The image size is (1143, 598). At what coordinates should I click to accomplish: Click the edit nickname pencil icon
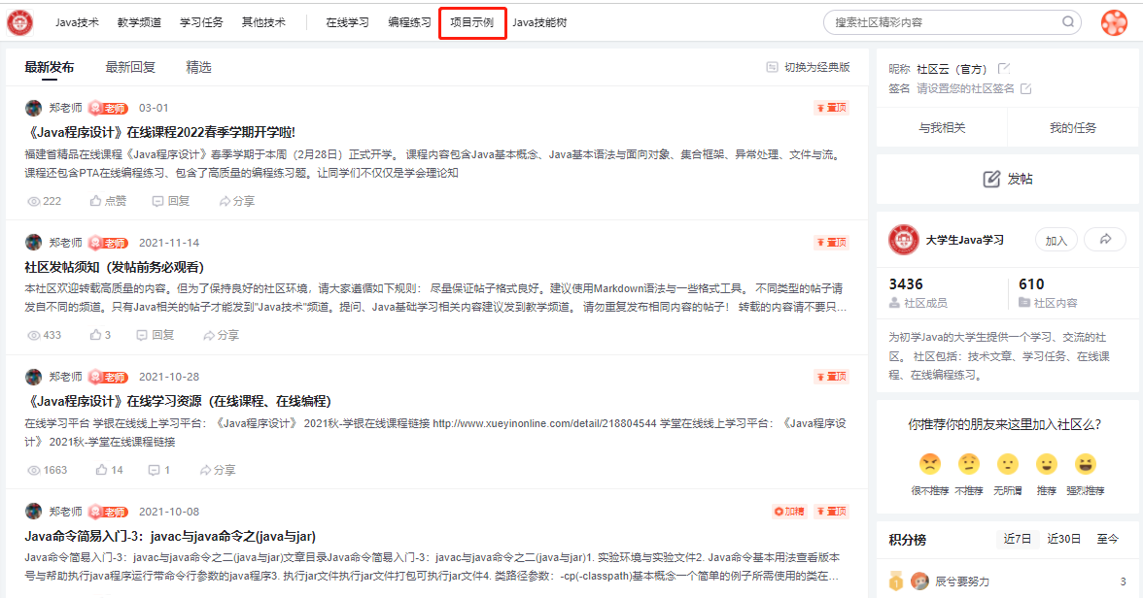coord(1004,69)
